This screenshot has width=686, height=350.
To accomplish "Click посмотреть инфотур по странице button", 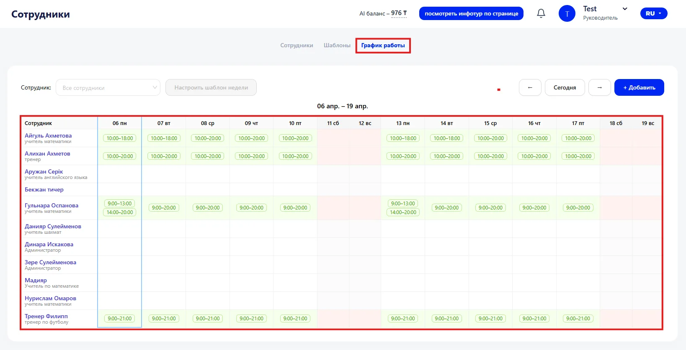I will pos(471,13).
